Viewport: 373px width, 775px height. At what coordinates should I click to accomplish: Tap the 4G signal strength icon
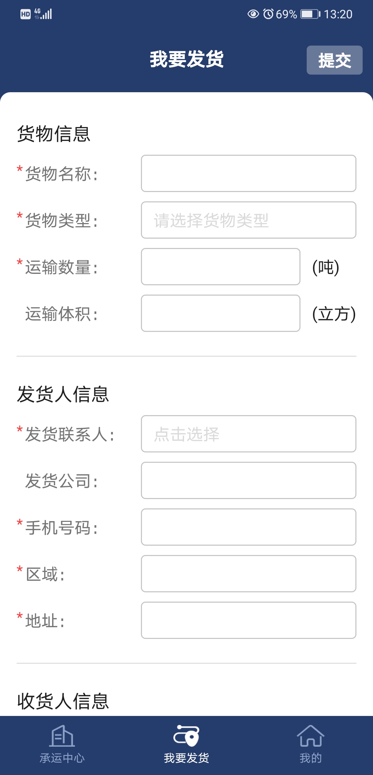pos(44,14)
